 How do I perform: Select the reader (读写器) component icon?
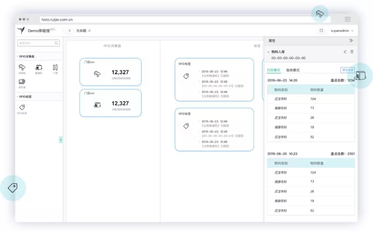(x=22, y=82)
